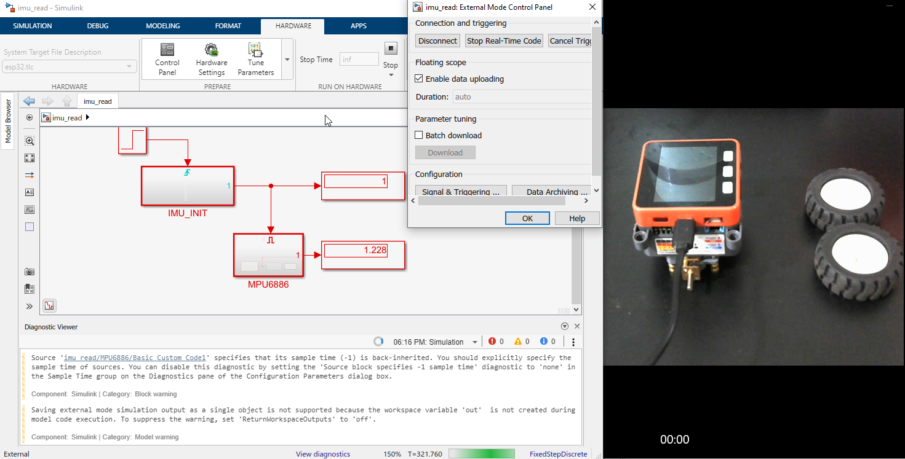Click View diagnostics link in status bar
The width and height of the screenshot is (905, 459).
(323, 454)
